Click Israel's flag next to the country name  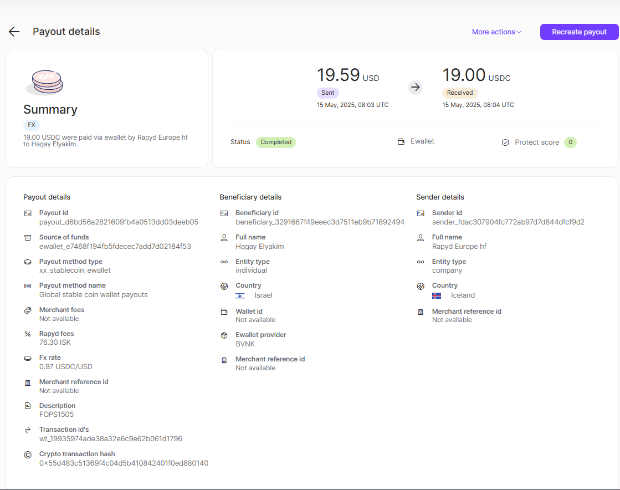(239, 295)
